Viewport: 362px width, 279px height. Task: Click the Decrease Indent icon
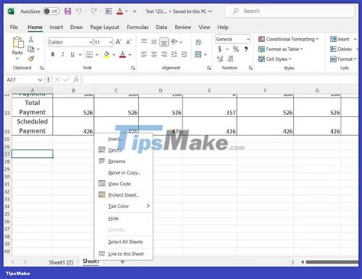pyautogui.click(x=174, y=54)
